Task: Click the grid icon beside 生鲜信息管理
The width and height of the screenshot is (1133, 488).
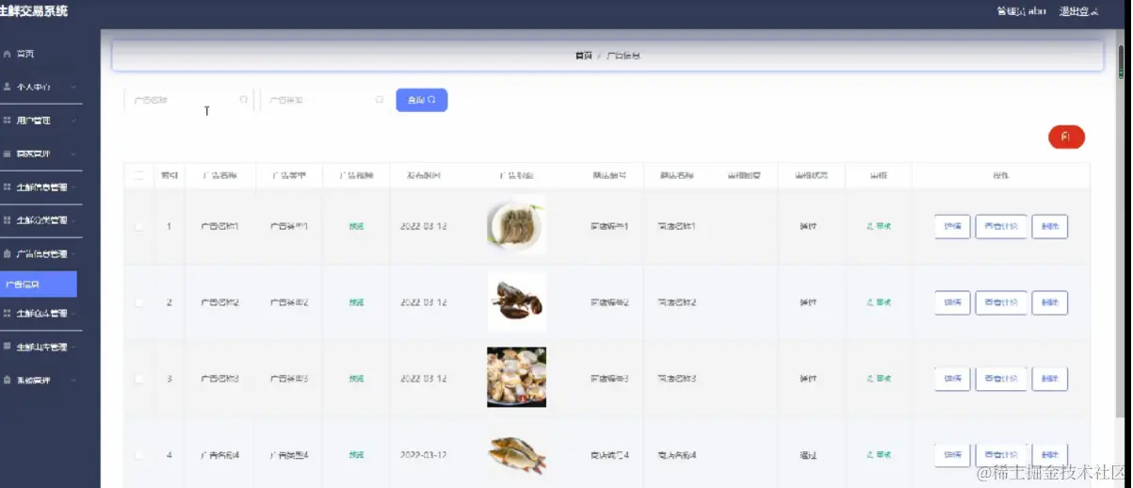Action: click(x=8, y=187)
